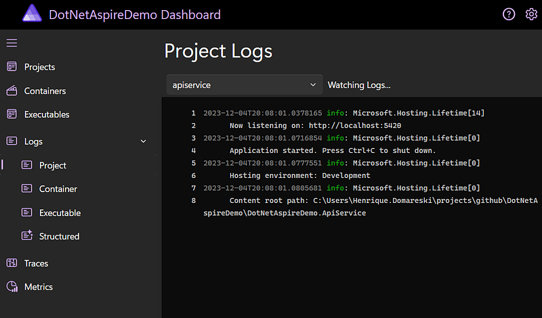Image resolution: width=542 pixels, height=318 pixels.
Task: Open the Metrics page
Action: coord(39,287)
